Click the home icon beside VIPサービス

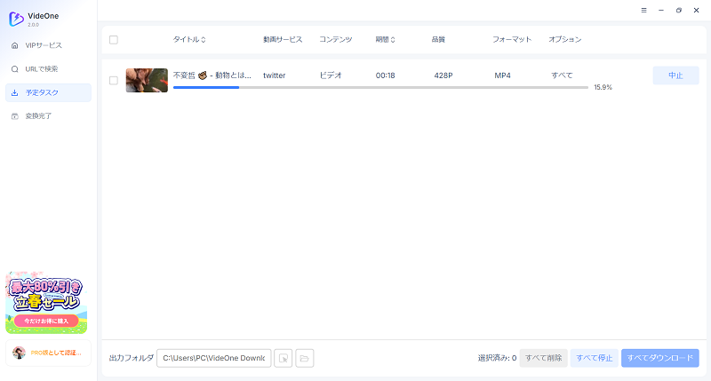15,45
